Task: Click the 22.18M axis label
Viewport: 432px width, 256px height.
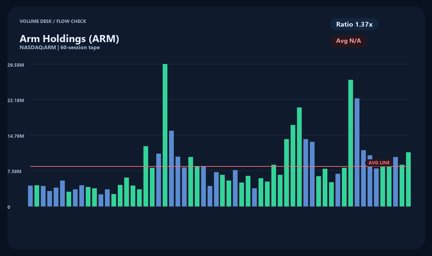Action: (x=16, y=100)
